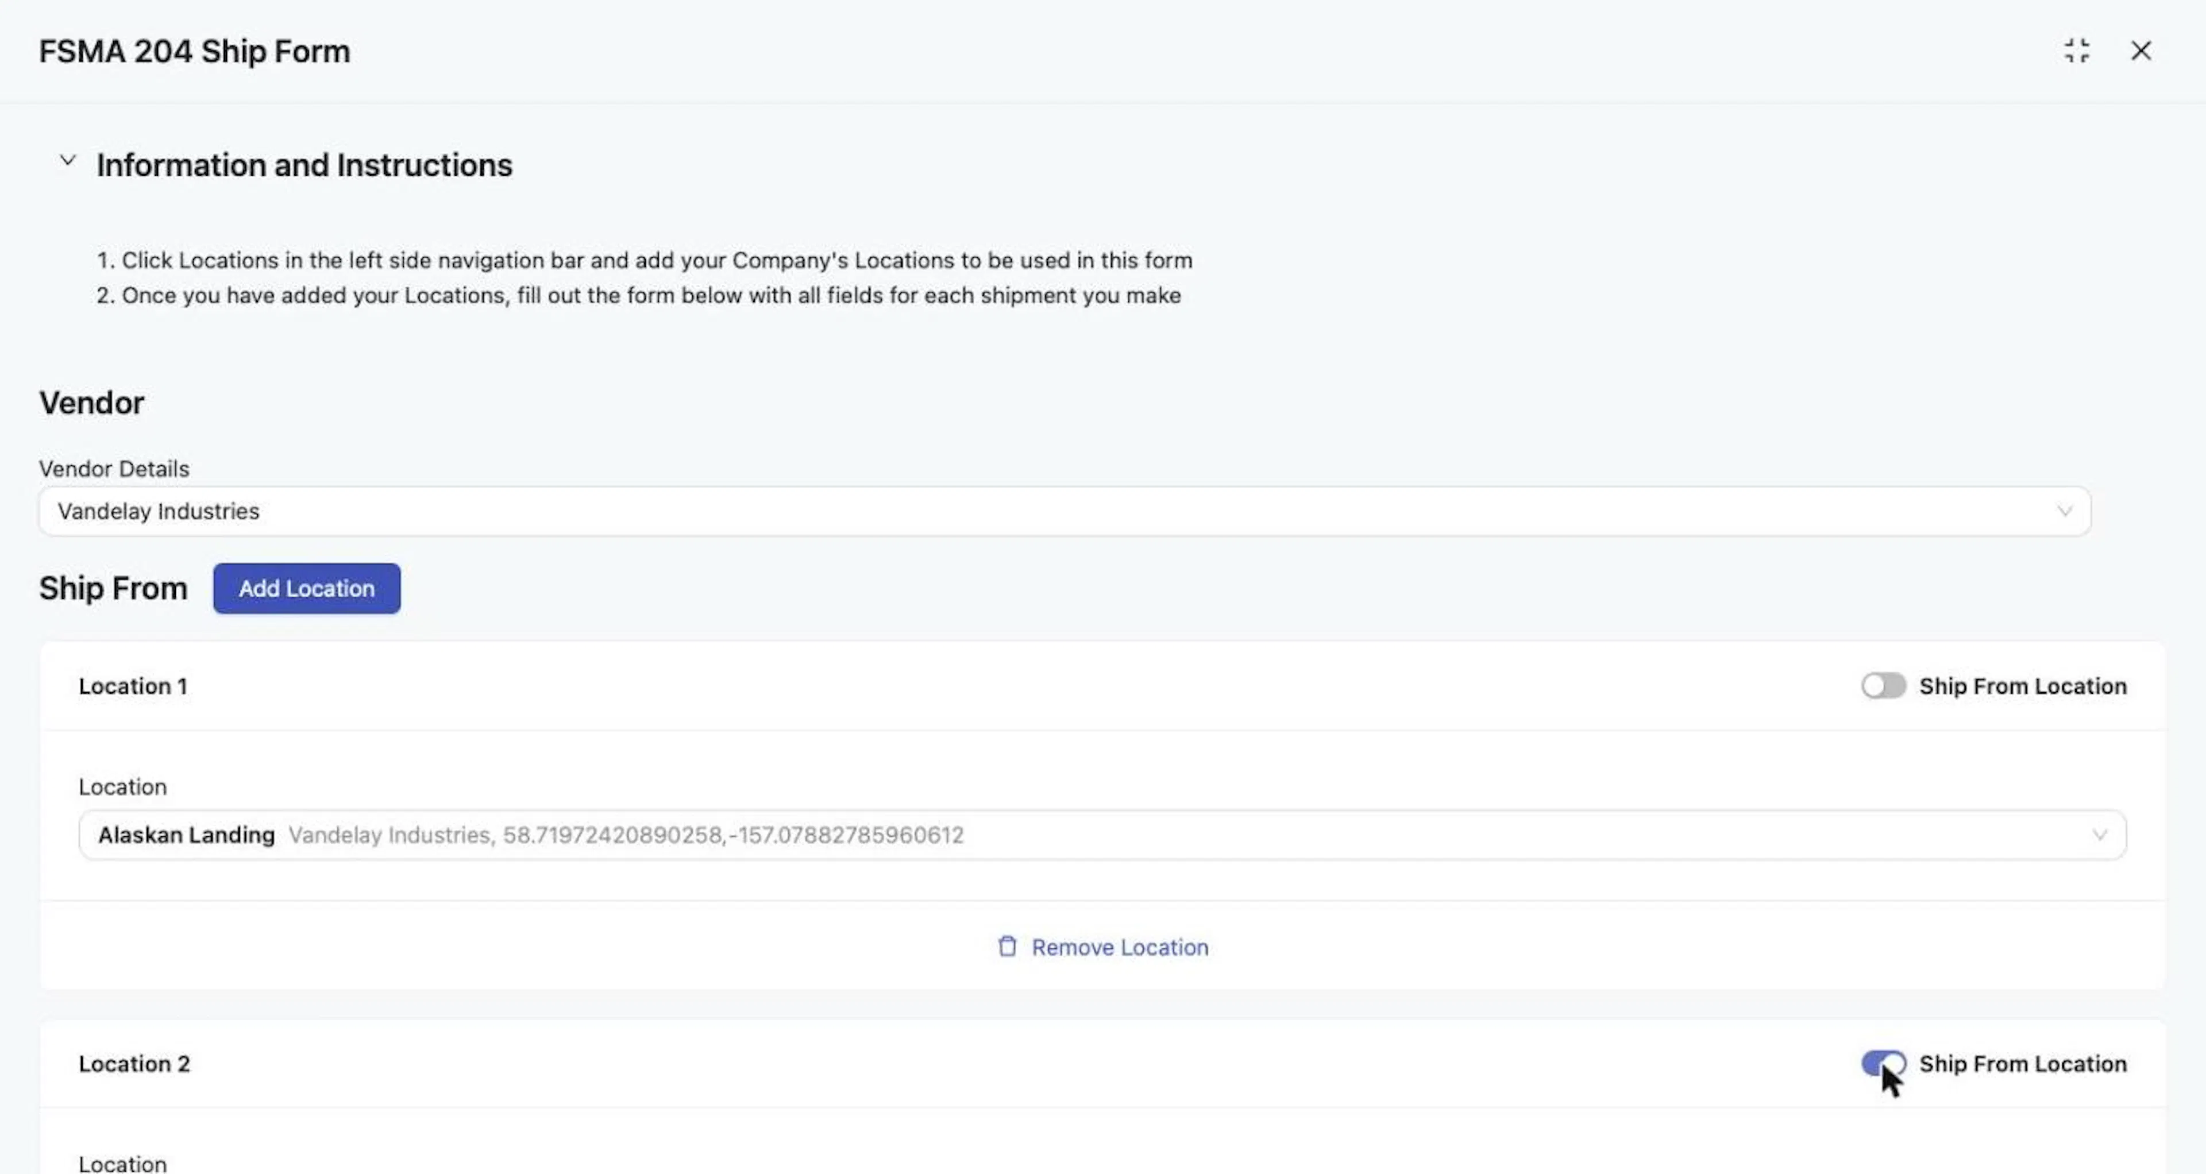Image resolution: width=2206 pixels, height=1174 pixels.
Task: Disable Ship From Location for Location 2
Action: coord(1883,1064)
